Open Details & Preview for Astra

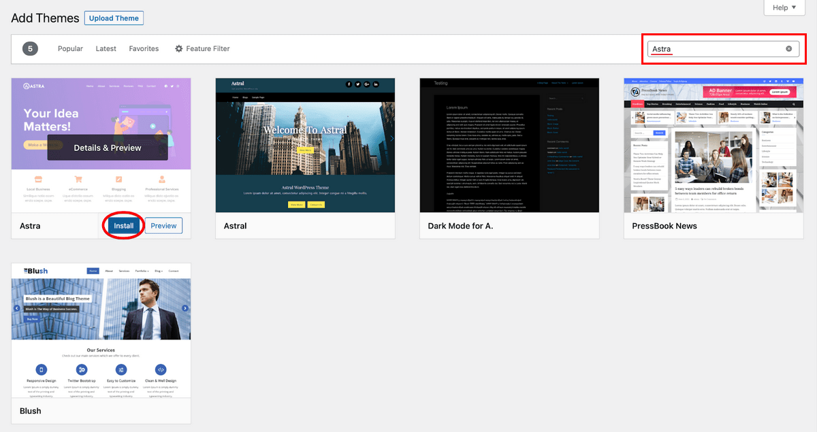tap(108, 148)
